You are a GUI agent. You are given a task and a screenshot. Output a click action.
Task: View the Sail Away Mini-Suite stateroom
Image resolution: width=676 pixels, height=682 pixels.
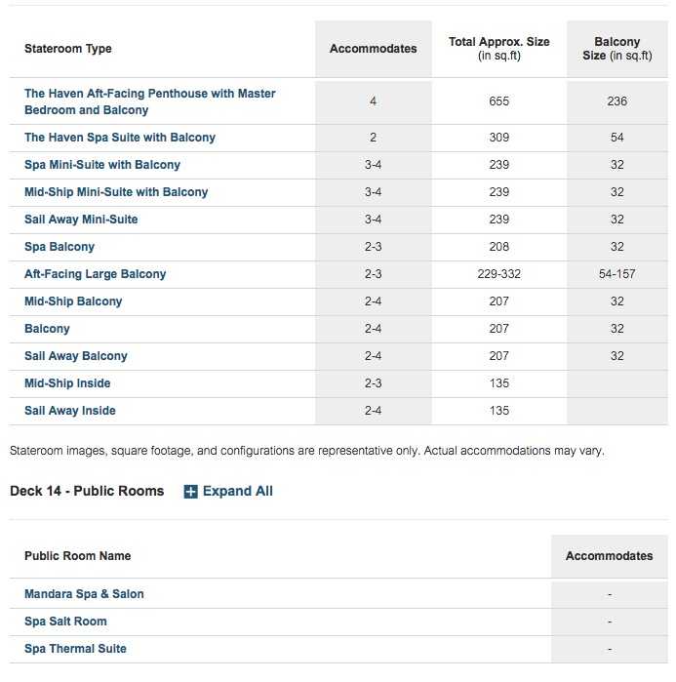click(x=81, y=220)
